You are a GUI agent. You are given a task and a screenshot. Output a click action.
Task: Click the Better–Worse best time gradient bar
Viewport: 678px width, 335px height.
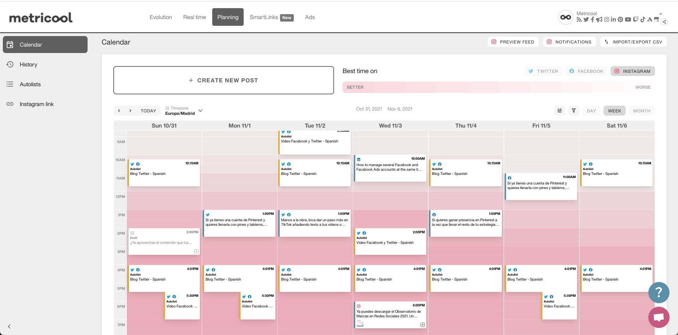point(498,87)
